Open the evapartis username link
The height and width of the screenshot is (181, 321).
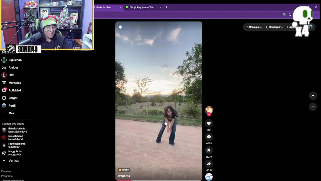click(124, 176)
